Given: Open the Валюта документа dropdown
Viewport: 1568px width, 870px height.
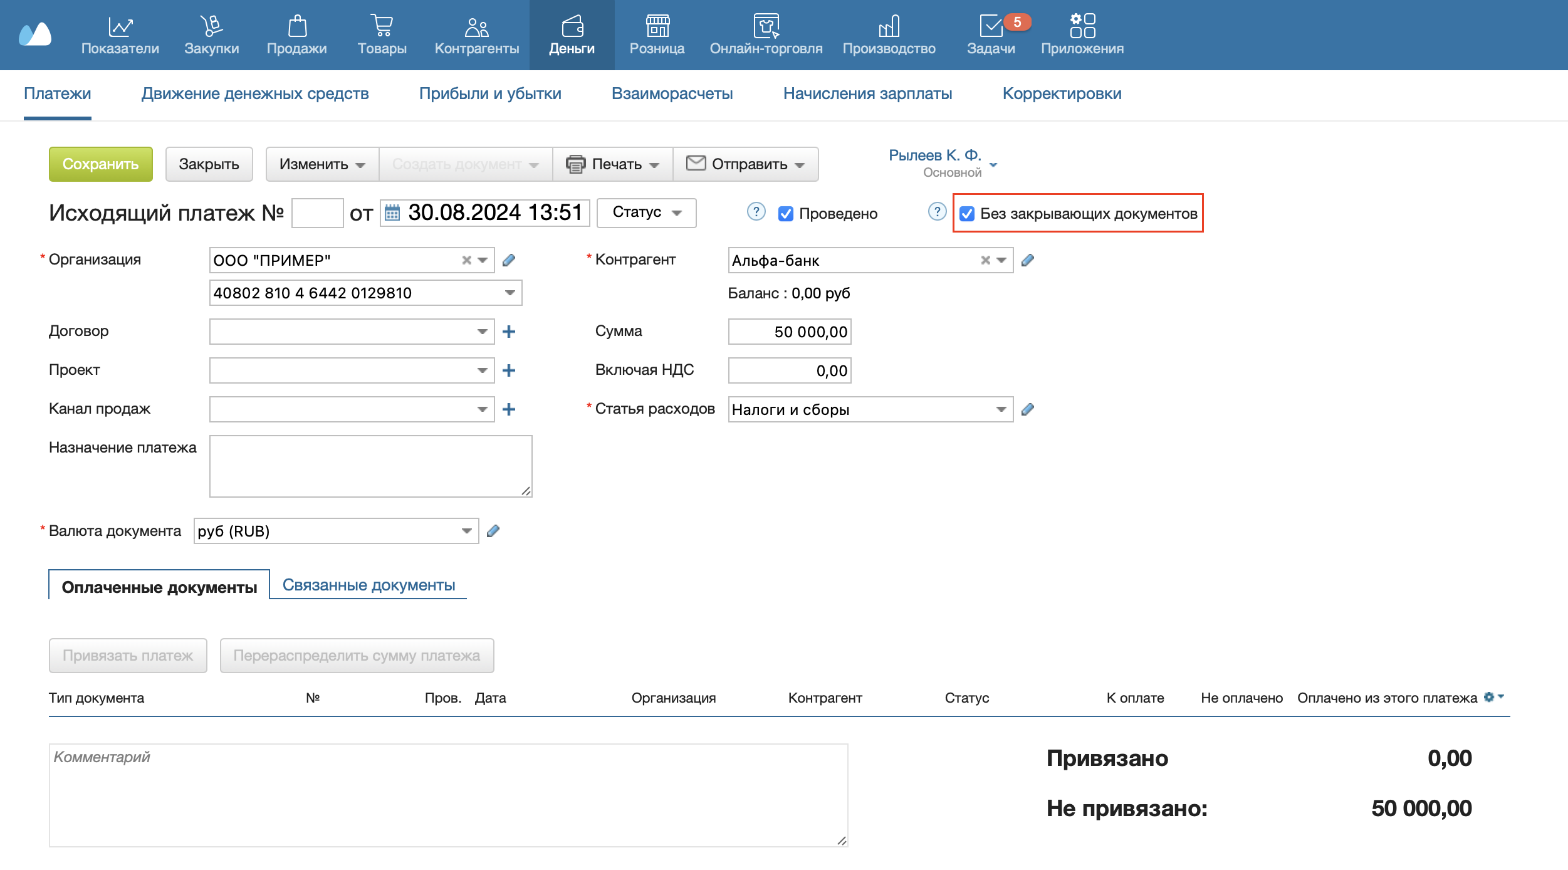Looking at the screenshot, I should pos(466,531).
